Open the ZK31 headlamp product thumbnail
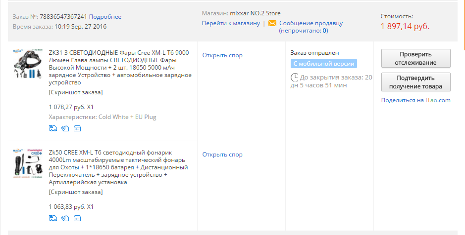465x235 pixels. tap(28, 64)
